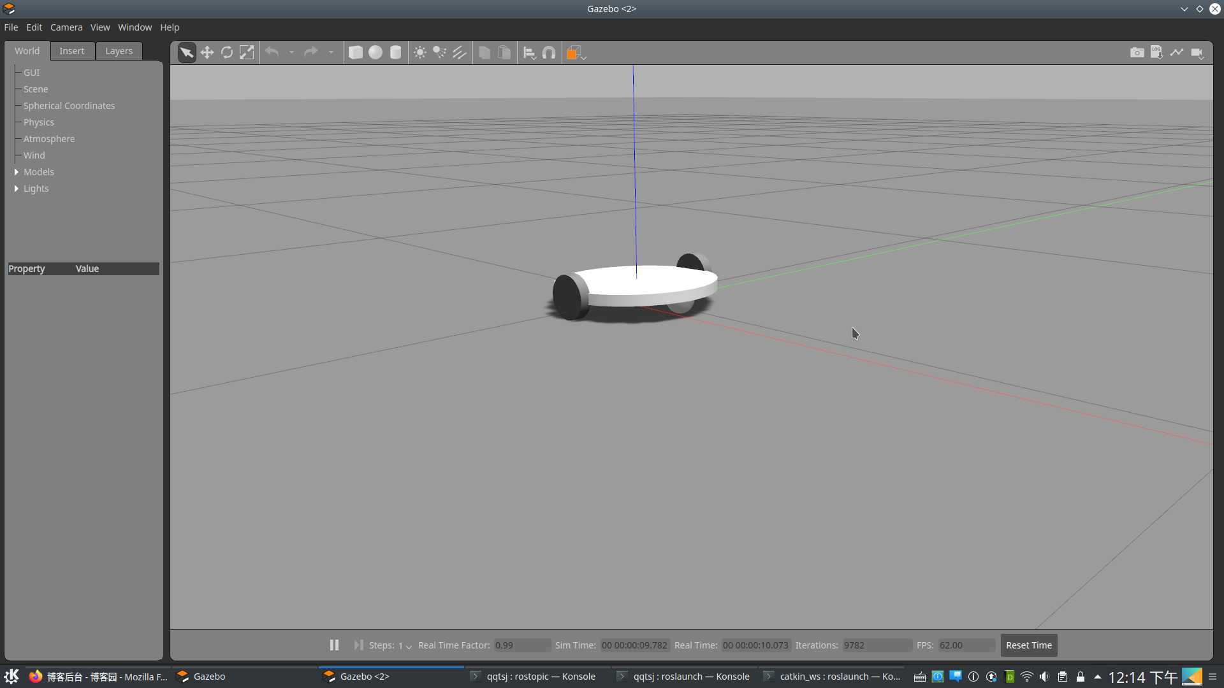Open the undo history dropdown arrow
The width and height of the screenshot is (1224, 688).
[x=291, y=53]
